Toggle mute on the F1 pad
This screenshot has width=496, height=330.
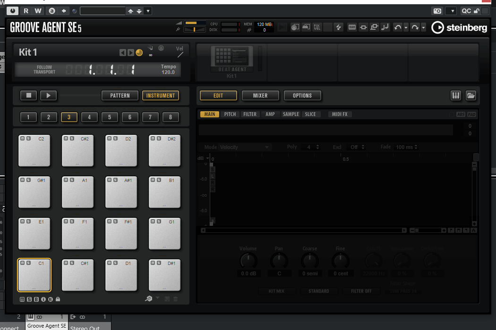[x=66, y=222]
